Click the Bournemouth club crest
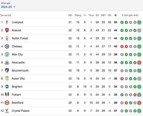The height and width of the screenshot is (116, 143). click(x=7, y=71)
